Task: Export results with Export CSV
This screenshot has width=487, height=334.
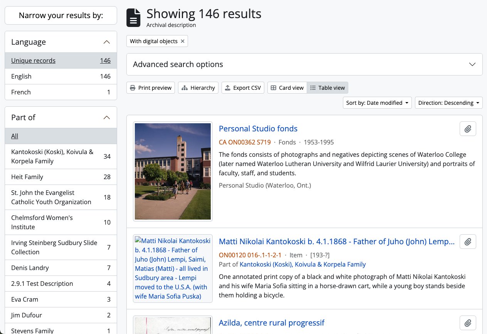Action: tap(243, 88)
